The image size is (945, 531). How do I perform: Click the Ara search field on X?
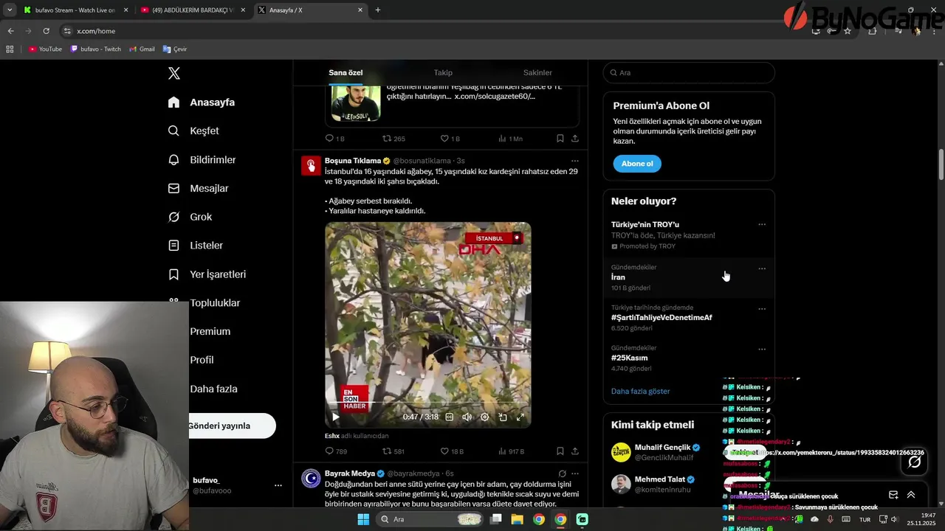tap(689, 72)
